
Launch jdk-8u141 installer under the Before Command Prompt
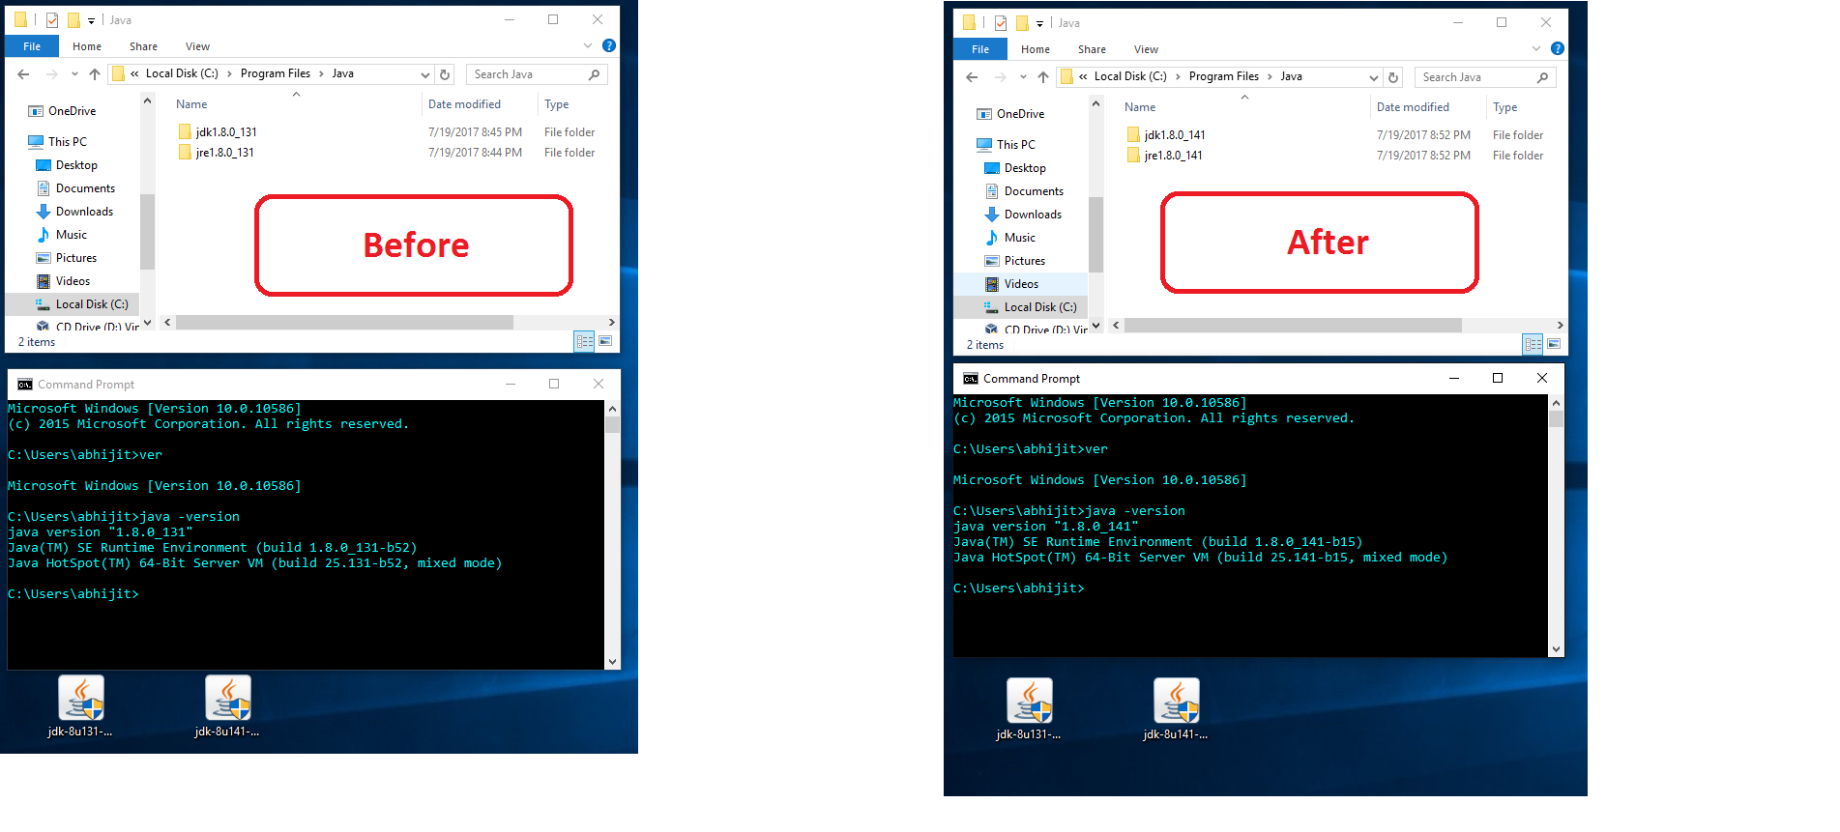point(227,706)
